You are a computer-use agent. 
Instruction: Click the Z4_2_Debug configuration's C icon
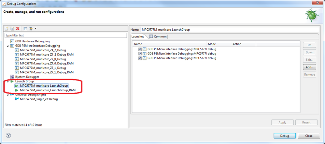17,50
